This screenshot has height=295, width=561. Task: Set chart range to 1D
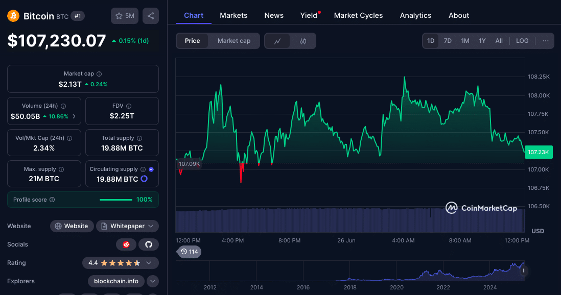(x=431, y=41)
